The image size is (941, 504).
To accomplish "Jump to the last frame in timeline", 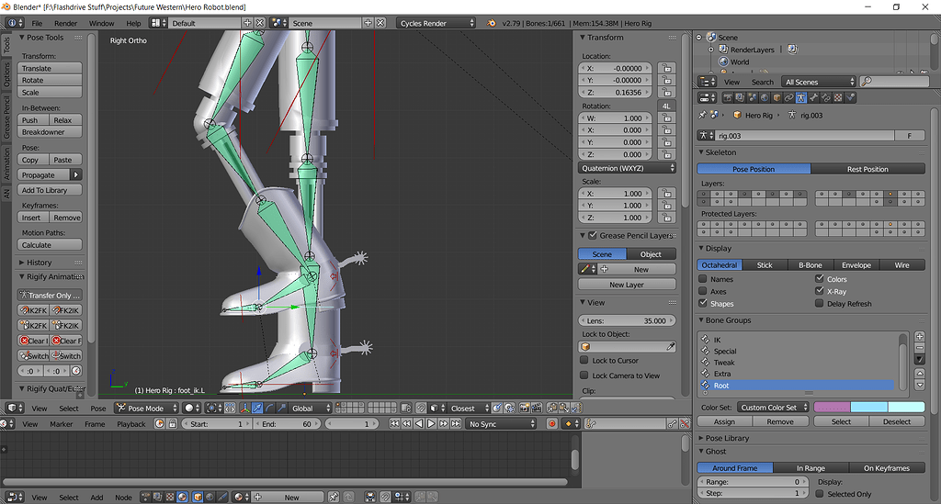I will 456,424.
